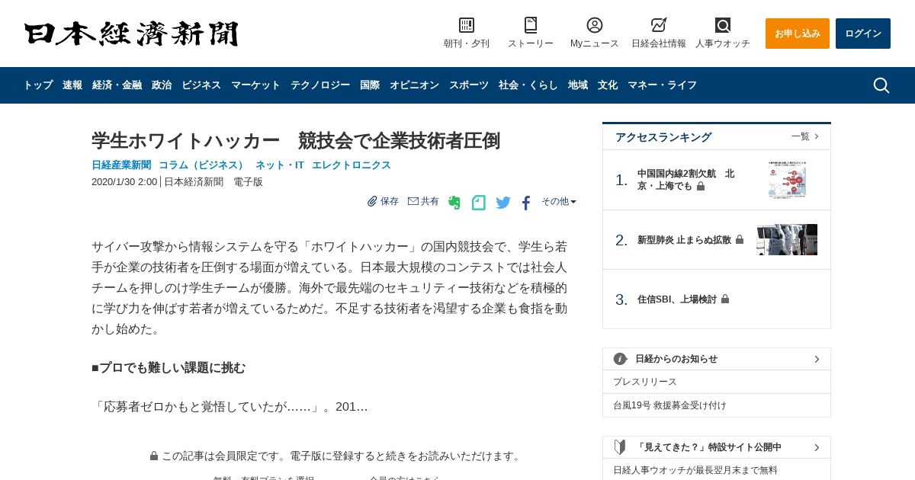Open the 人事ウオッチ search icon

pos(723,25)
